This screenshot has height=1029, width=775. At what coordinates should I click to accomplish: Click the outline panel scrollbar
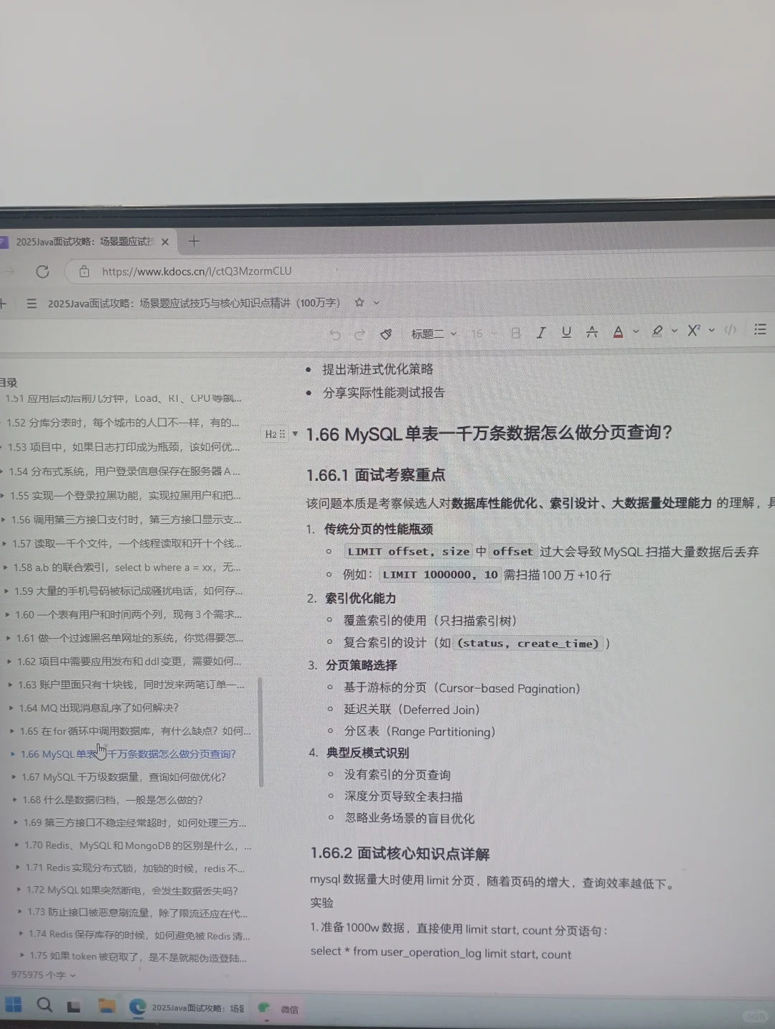pyautogui.click(x=260, y=732)
